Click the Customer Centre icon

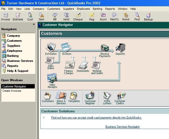click(x=120, y=98)
